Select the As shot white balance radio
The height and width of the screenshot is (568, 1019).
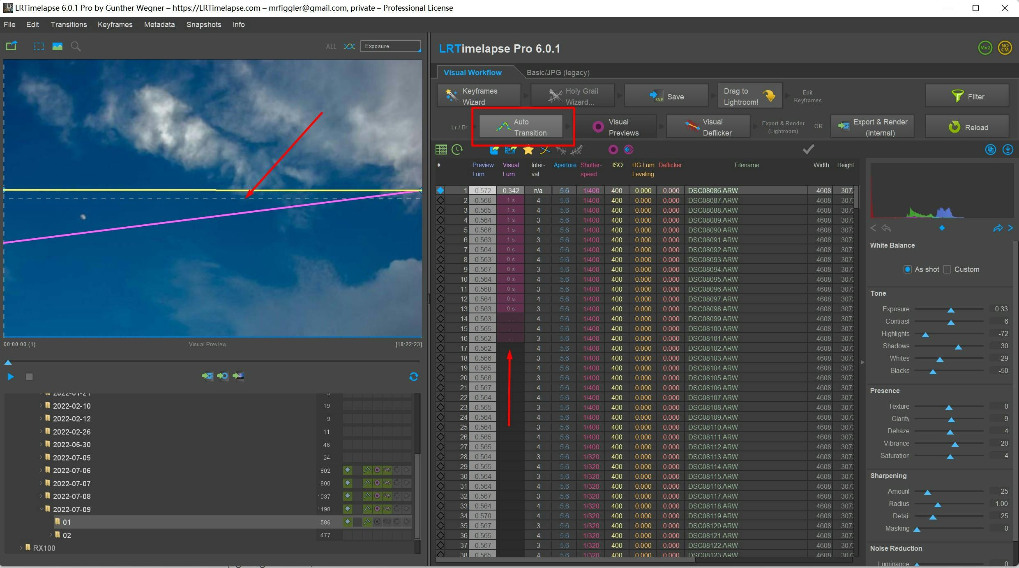pos(907,269)
